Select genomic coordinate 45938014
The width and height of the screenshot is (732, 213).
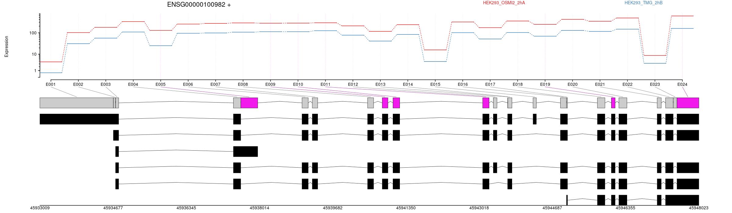pyautogui.click(x=260, y=208)
